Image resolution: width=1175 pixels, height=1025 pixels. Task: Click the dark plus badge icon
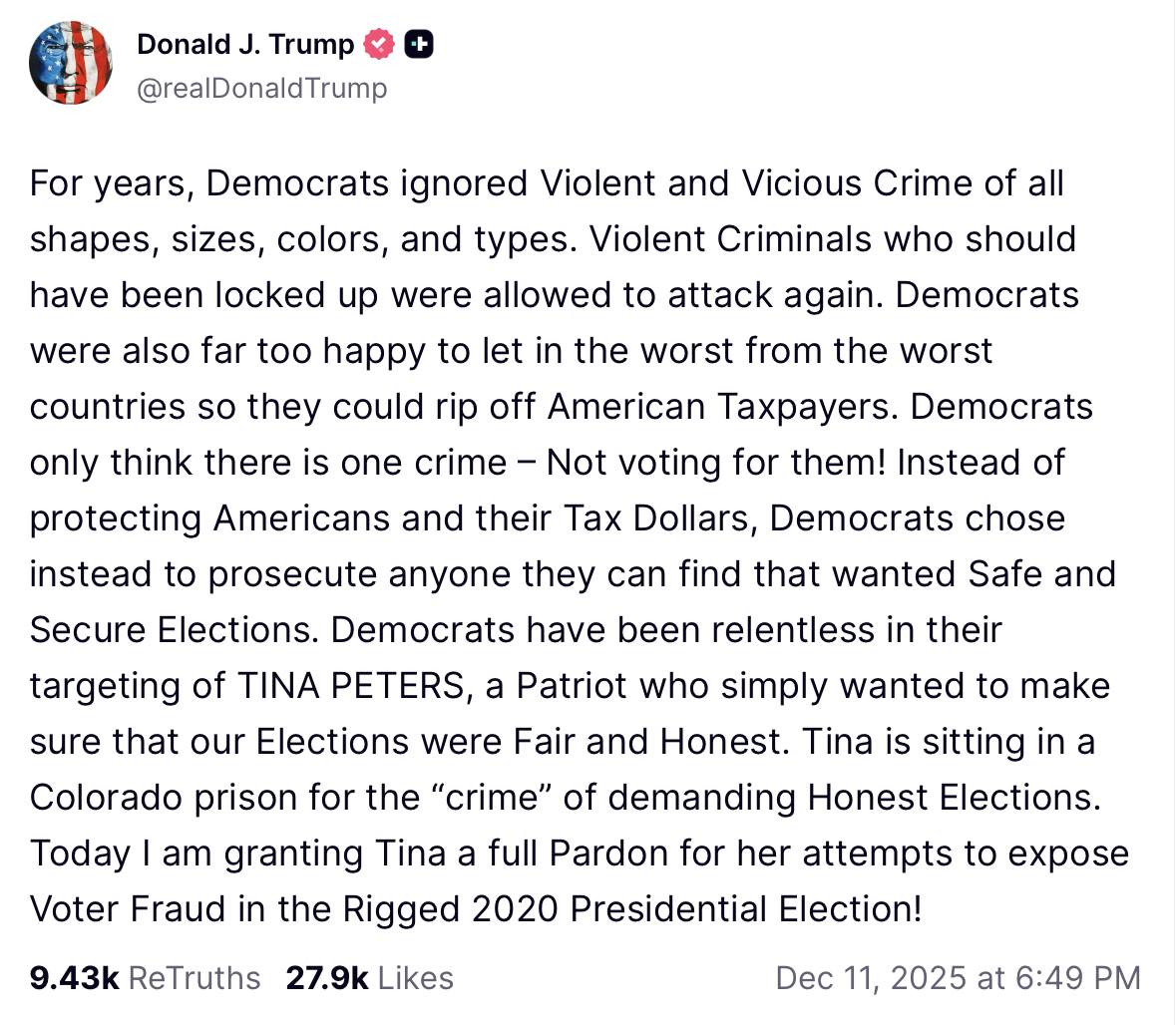419,45
